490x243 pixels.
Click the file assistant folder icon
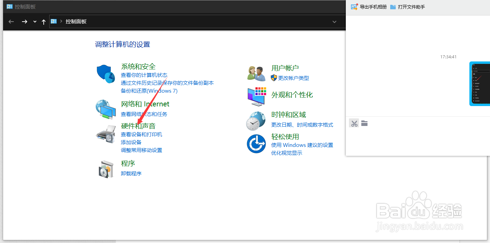point(393,7)
